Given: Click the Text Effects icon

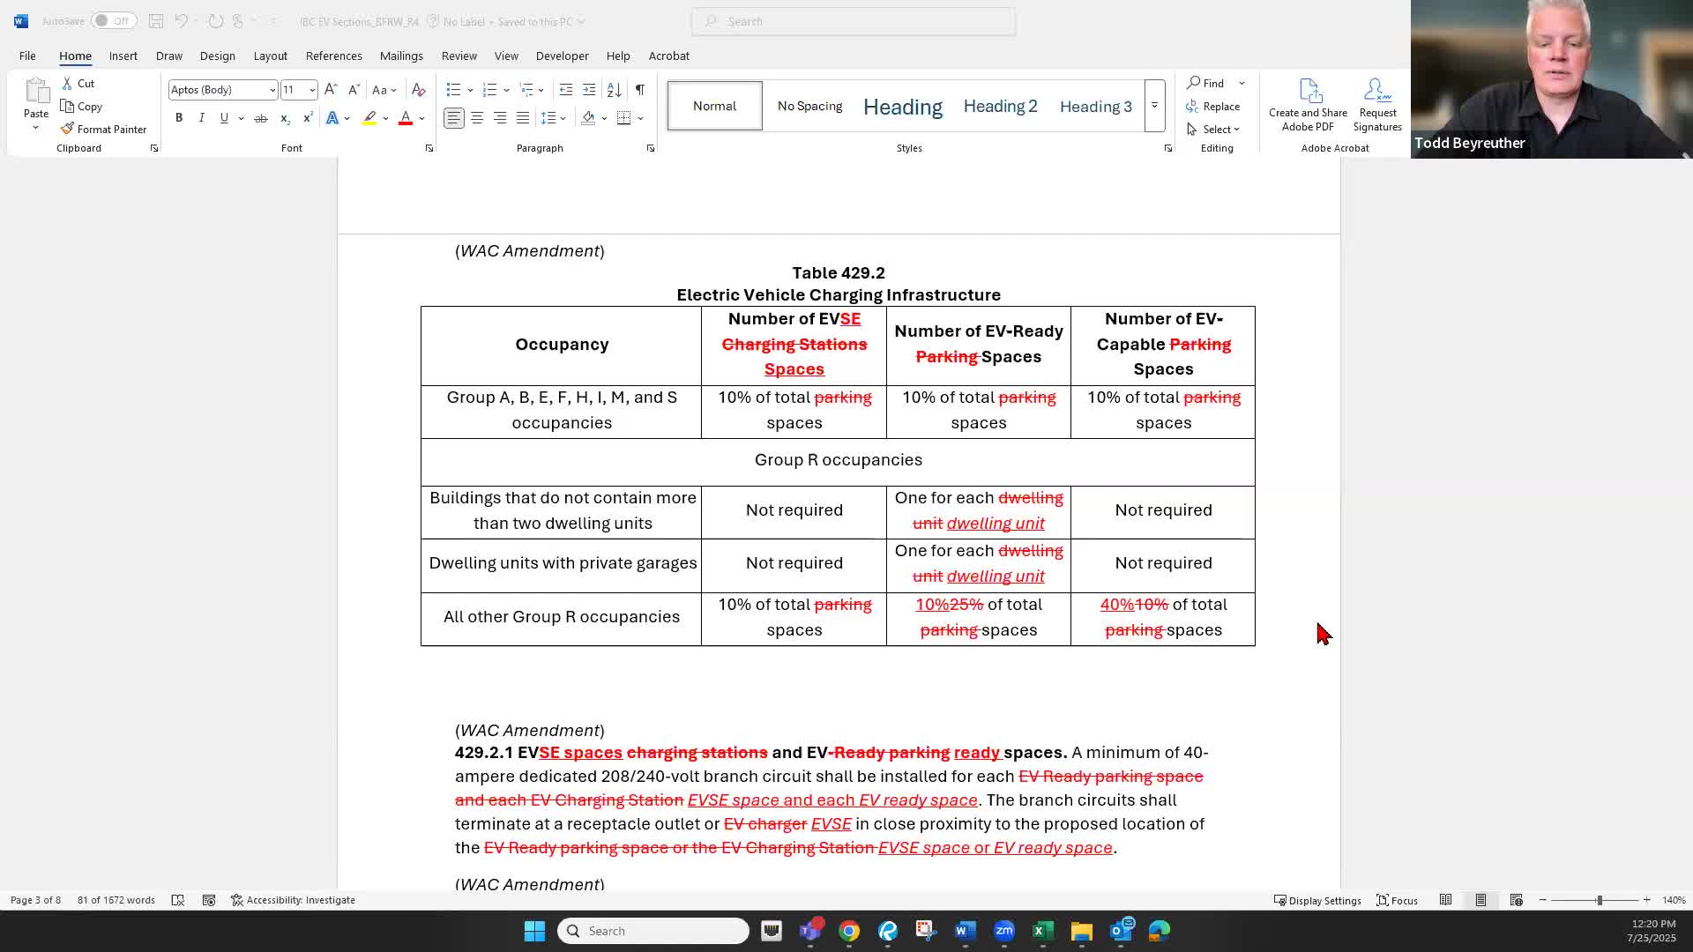Looking at the screenshot, I should click(x=332, y=118).
